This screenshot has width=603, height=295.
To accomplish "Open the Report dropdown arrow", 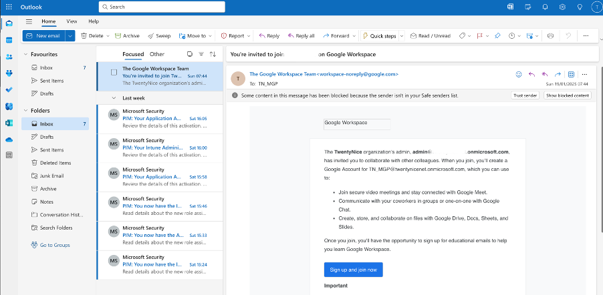I will click(249, 36).
